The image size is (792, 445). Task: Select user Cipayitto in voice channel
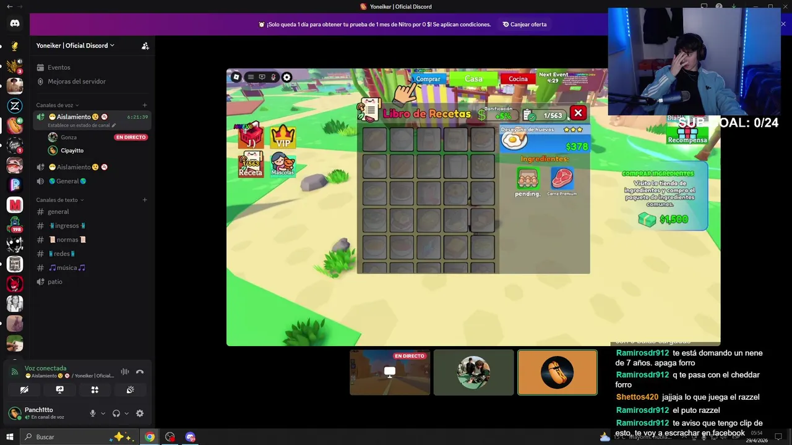pyautogui.click(x=99, y=151)
